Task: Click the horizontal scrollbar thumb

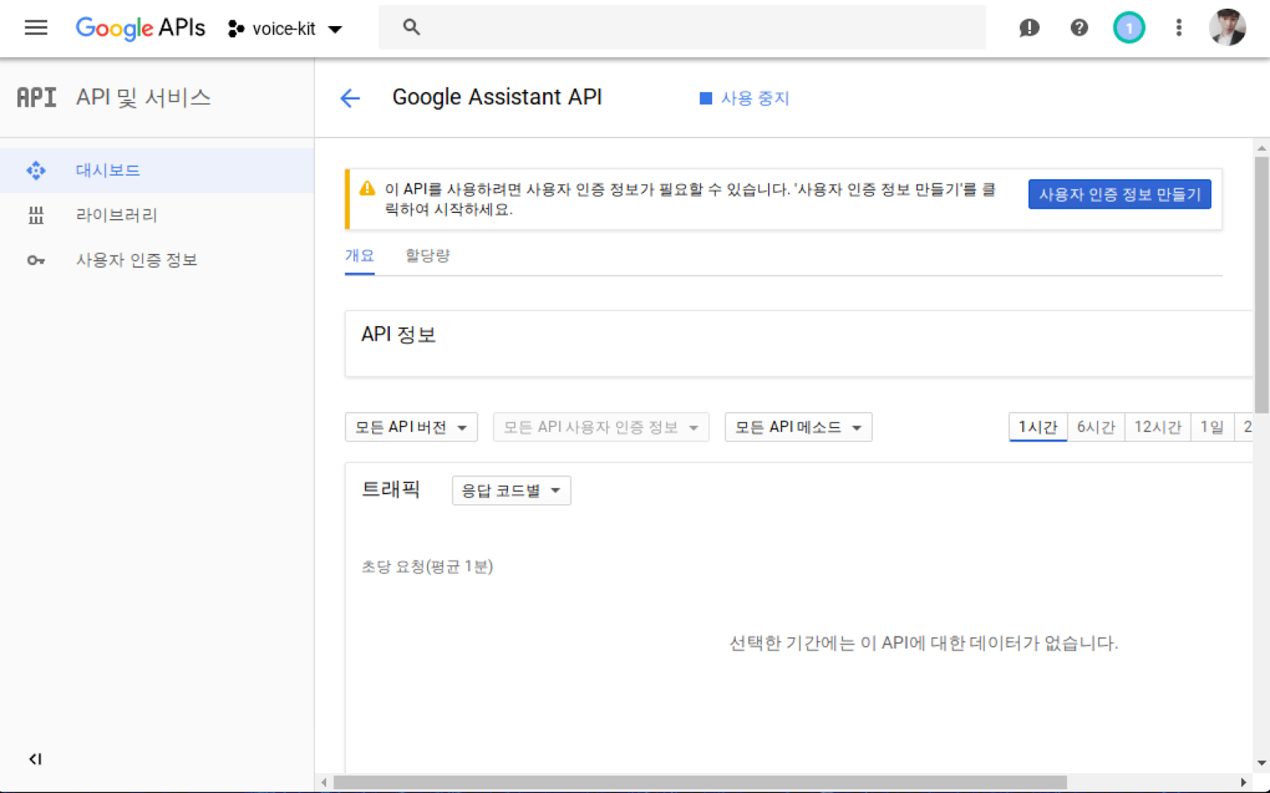Action: [x=700, y=782]
